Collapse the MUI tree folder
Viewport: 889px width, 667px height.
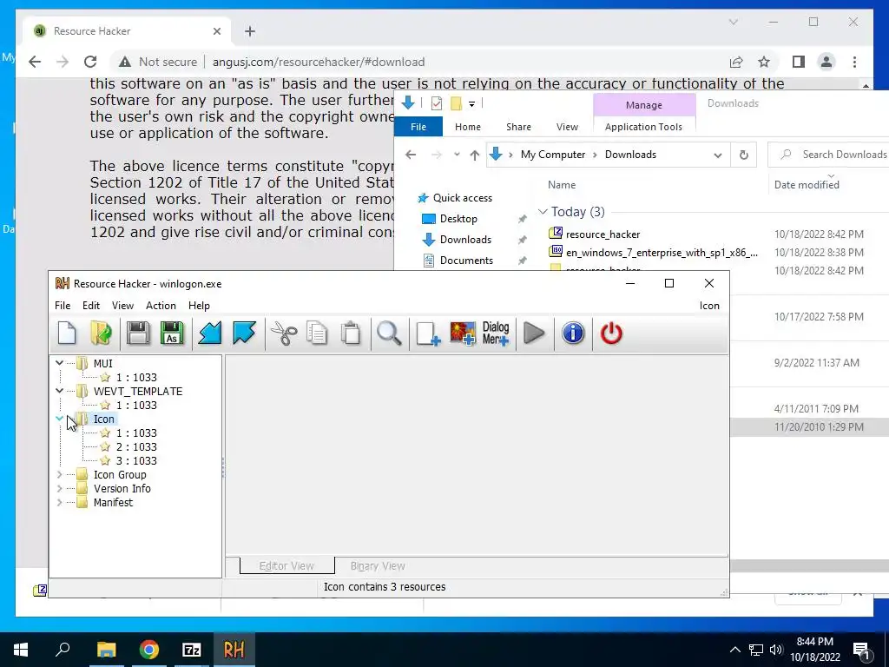tap(60, 363)
